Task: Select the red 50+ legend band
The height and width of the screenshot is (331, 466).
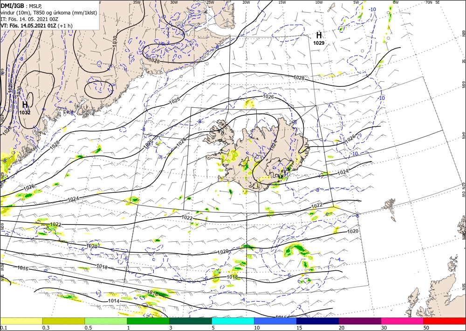Action: (x=445, y=321)
